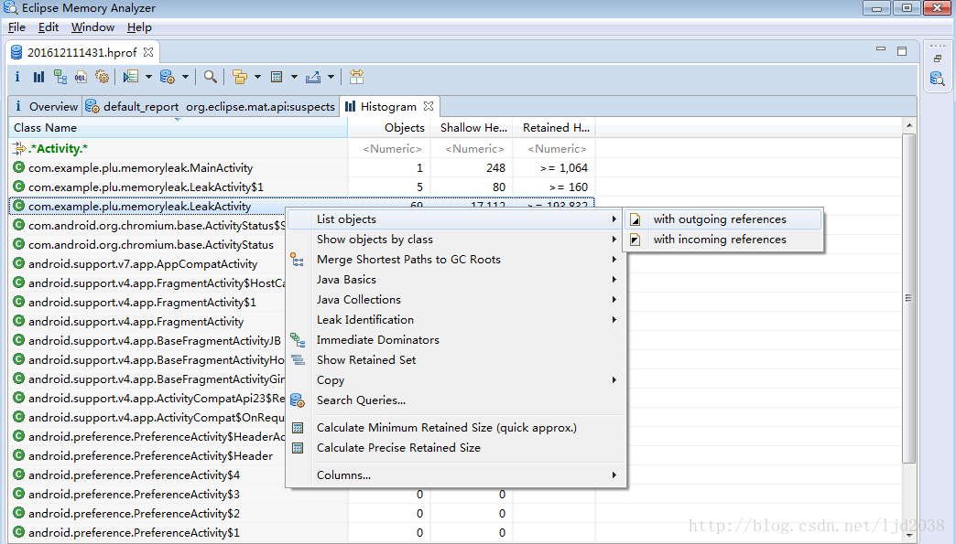
Task: Switch to default_report suspects tab
Action: 210,106
